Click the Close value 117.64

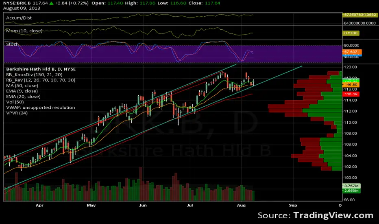pos(212,3)
